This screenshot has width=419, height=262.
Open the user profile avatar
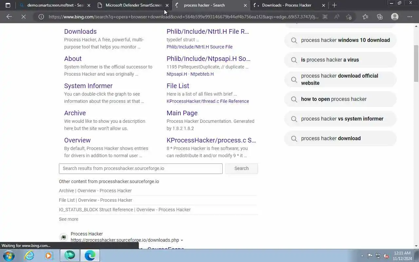395,17
